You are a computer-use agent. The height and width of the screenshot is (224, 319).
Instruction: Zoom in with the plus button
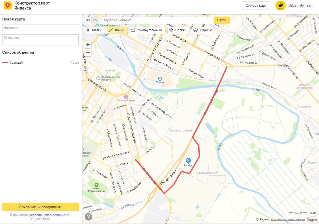pyautogui.click(x=88, y=45)
